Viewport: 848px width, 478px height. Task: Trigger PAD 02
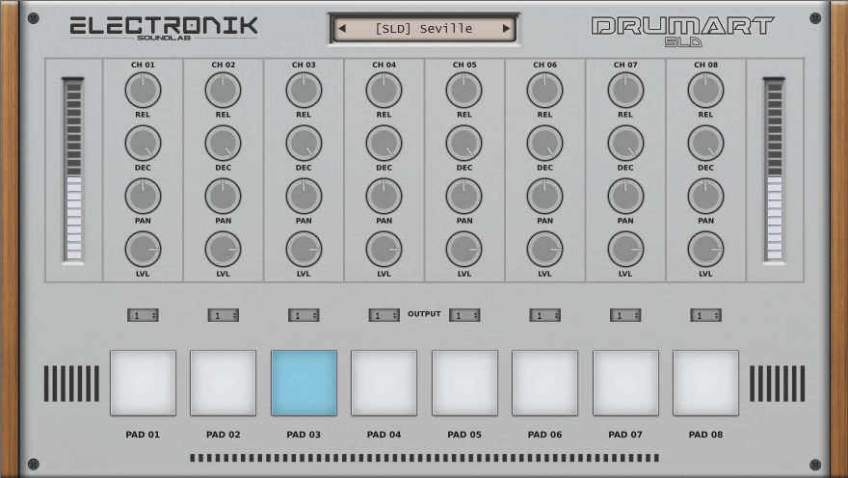tap(224, 383)
